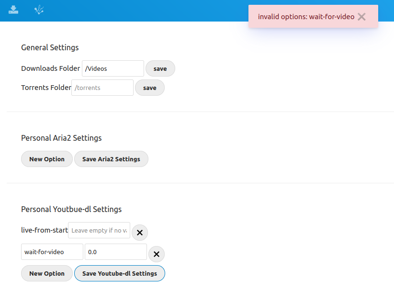The width and height of the screenshot is (394, 291).
Task: Edit the wait-for-video option name field
Action: [x=52, y=252]
